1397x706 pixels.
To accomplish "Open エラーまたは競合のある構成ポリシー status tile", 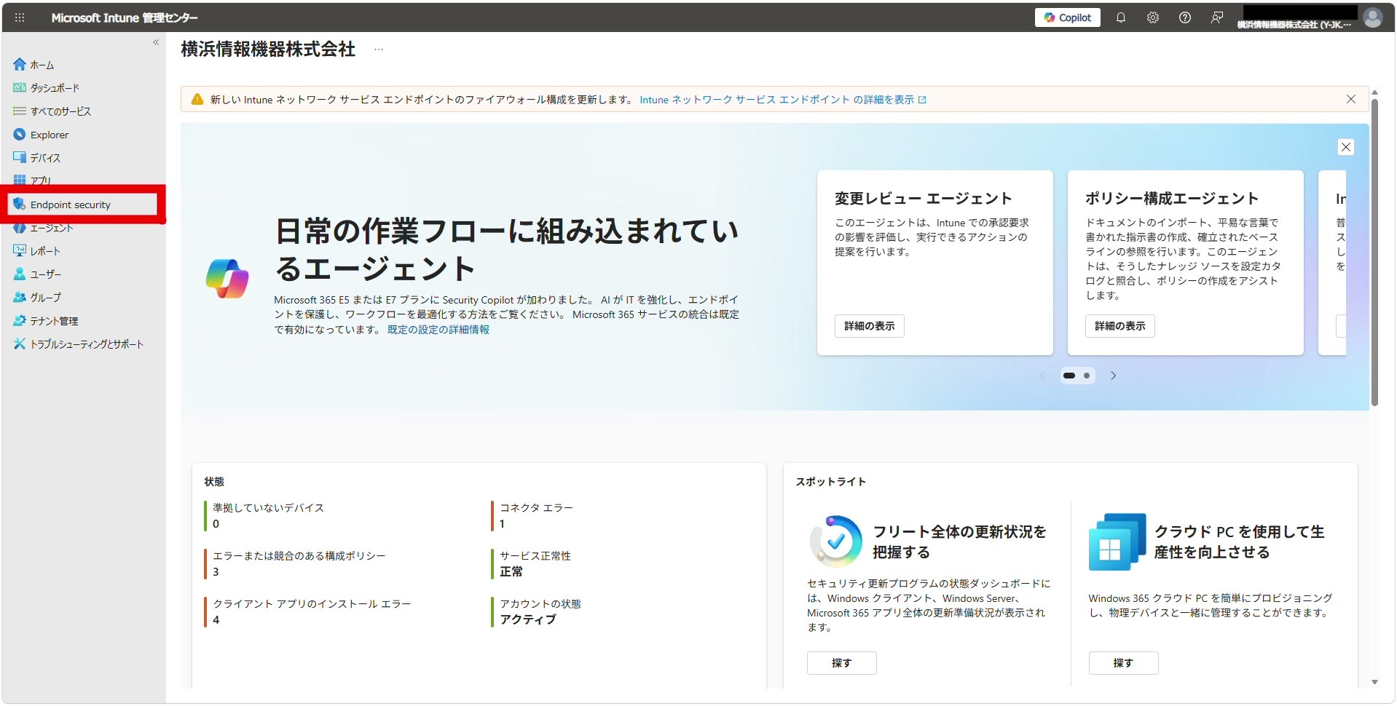I will [295, 563].
